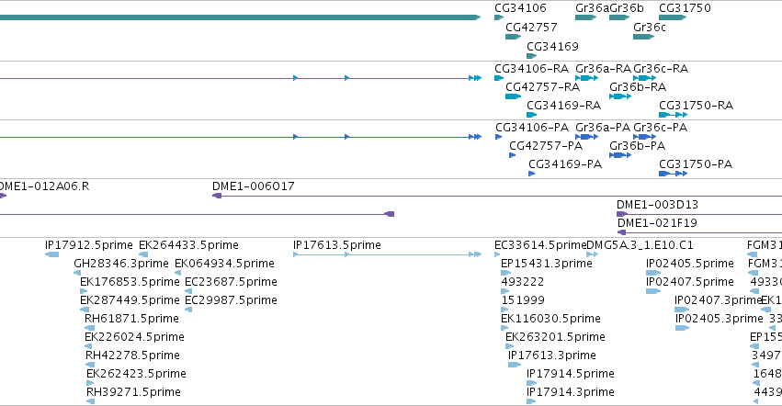The height and width of the screenshot is (406, 782).
Task: Click the Gr36a-PA label
Action: [603, 127]
